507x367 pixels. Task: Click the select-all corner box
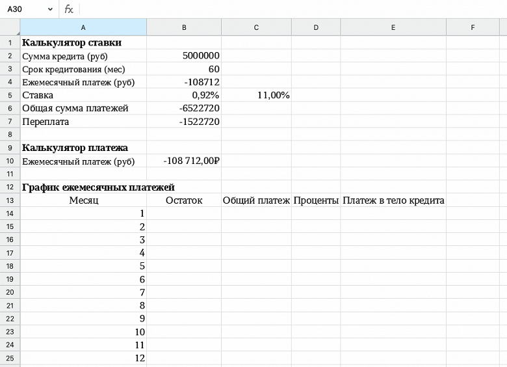pyautogui.click(x=10, y=27)
